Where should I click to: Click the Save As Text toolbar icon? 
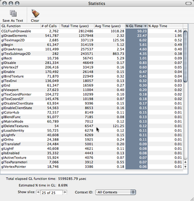click(13, 13)
